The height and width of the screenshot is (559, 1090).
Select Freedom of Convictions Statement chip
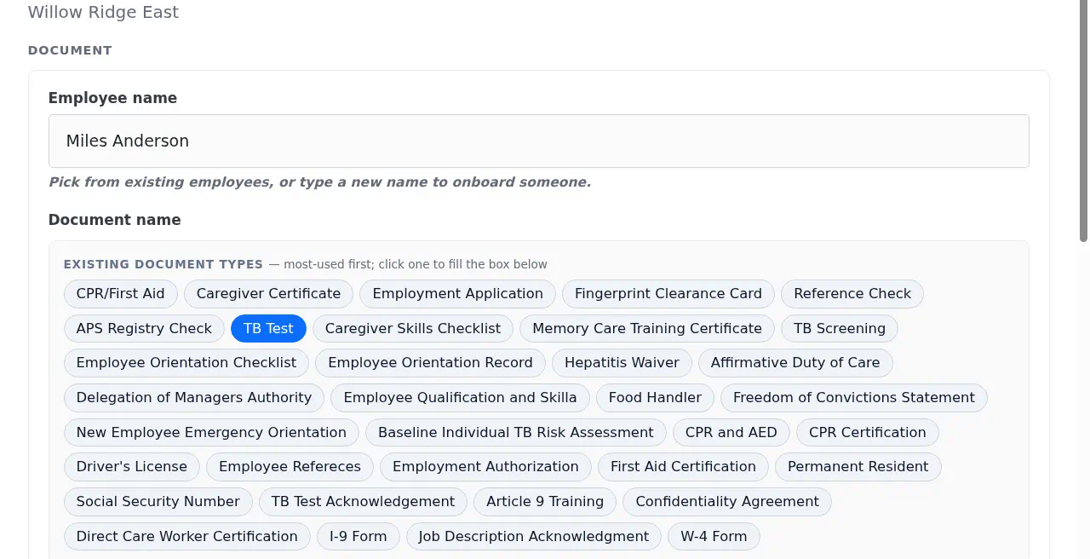click(x=853, y=397)
